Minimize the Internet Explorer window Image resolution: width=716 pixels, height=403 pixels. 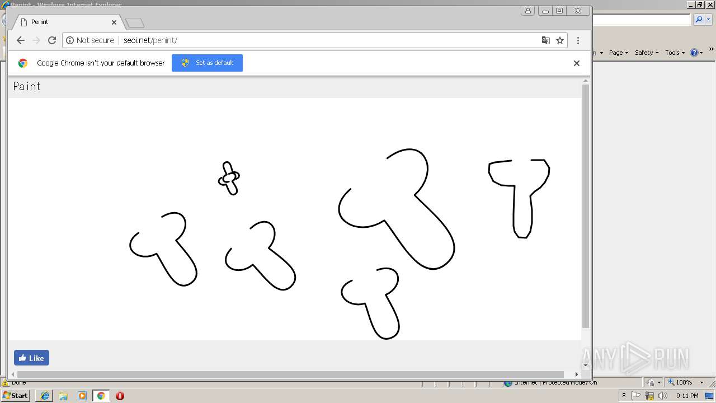point(691,4)
